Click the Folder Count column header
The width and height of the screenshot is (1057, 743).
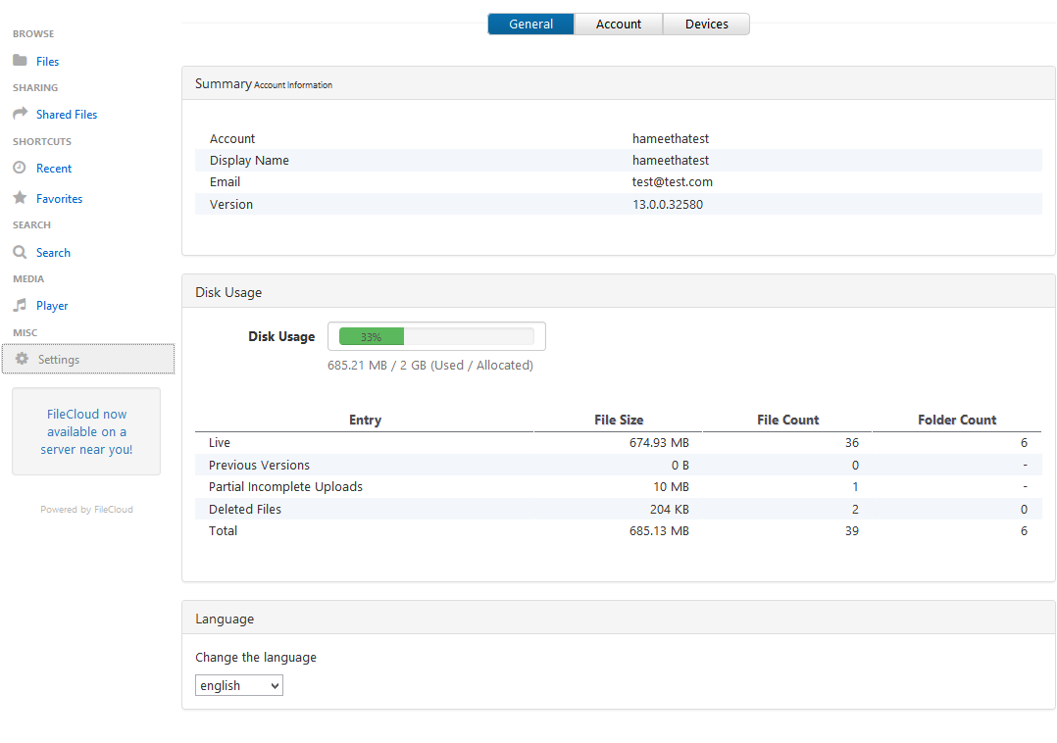(957, 420)
